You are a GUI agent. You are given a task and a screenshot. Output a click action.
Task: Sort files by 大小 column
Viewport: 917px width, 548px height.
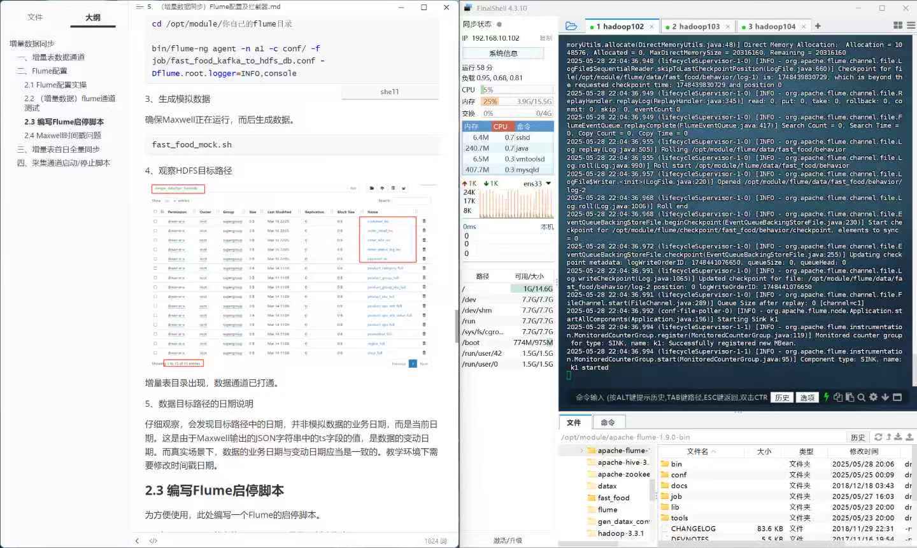(764, 451)
